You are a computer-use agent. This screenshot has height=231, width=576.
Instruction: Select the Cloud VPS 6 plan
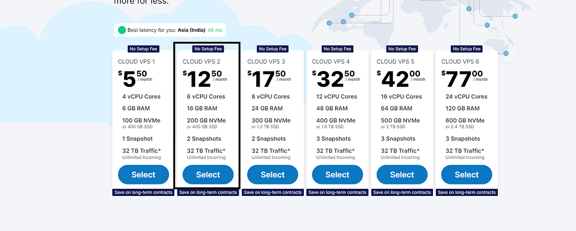(467, 175)
